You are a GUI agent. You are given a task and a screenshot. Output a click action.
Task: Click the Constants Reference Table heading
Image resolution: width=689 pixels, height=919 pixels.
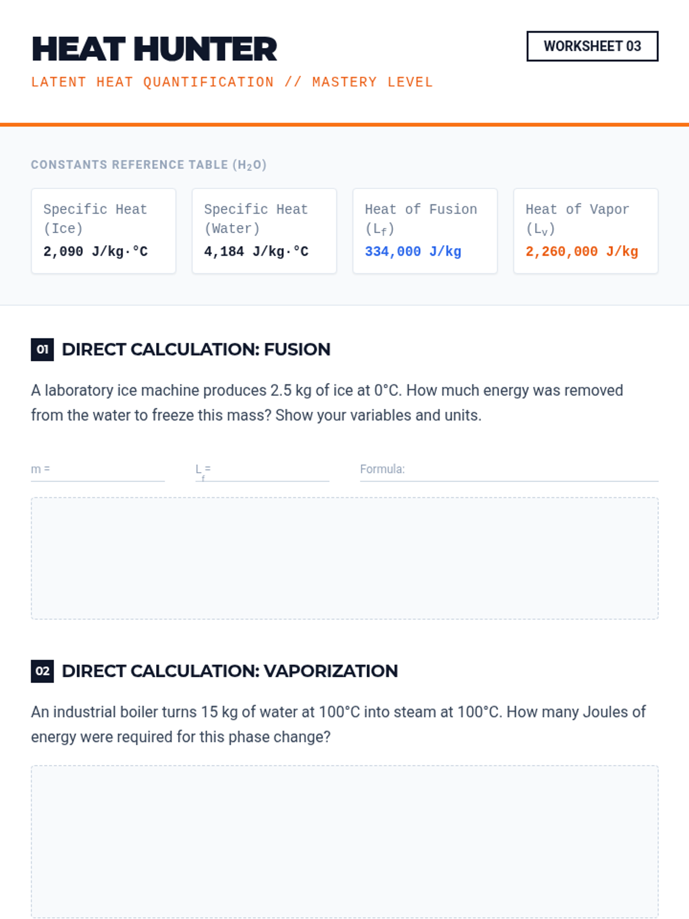pos(148,165)
